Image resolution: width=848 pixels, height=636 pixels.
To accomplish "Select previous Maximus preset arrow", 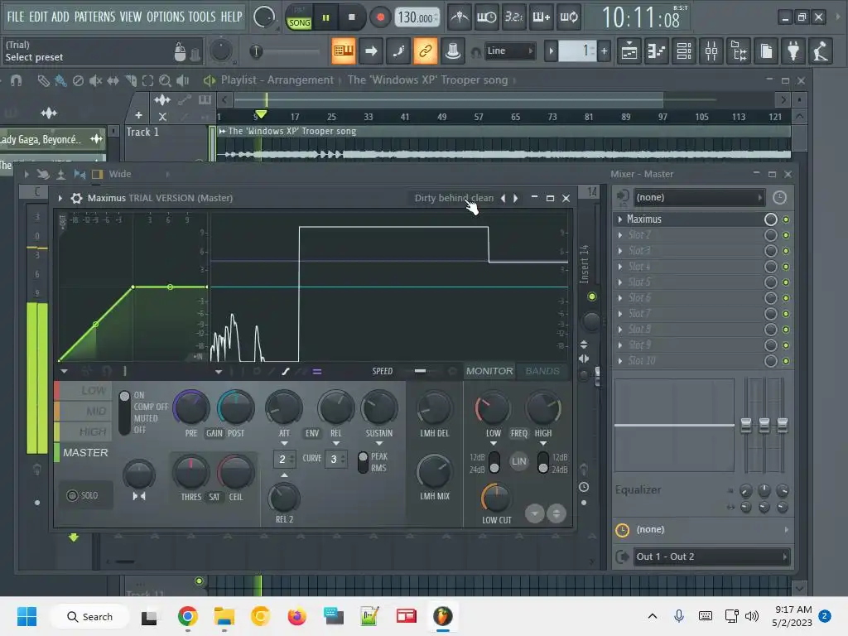I will pos(503,198).
